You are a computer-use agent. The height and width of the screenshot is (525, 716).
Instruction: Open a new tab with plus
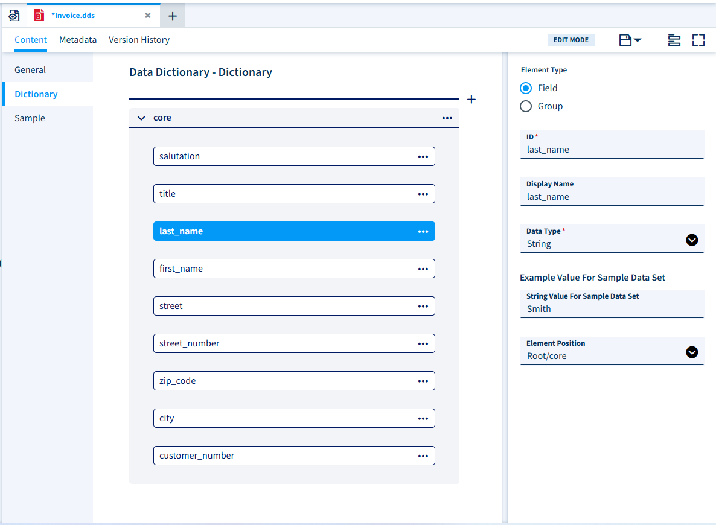pyautogui.click(x=172, y=16)
